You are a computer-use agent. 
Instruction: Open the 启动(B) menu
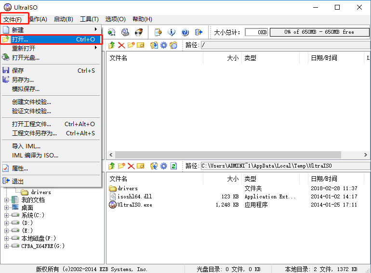pyautogui.click(x=64, y=19)
